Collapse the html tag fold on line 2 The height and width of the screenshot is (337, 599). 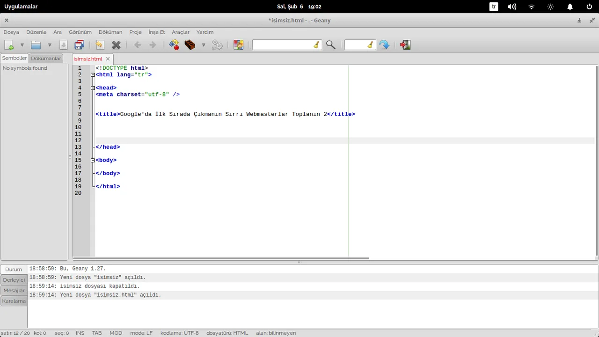click(93, 75)
